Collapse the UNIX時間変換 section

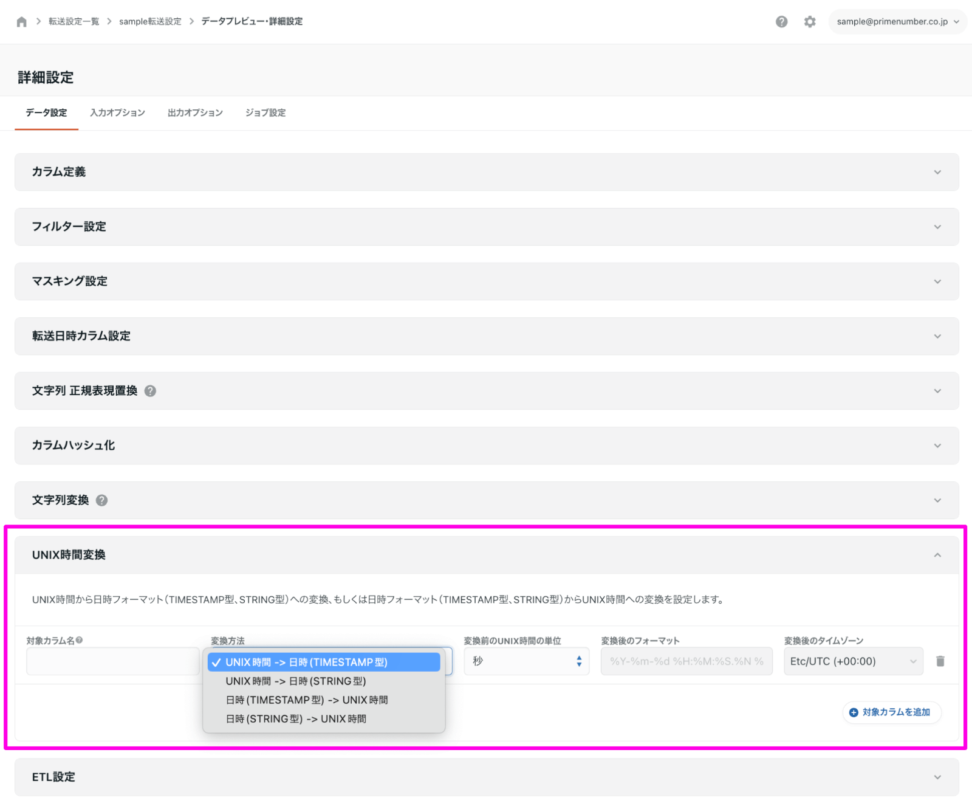tap(487, 555)
